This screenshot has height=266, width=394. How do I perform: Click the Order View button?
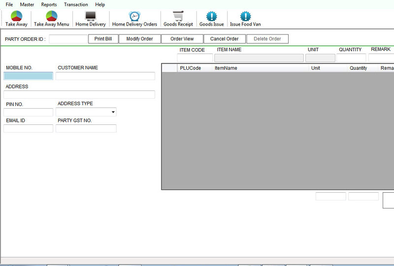pos(182,39)
